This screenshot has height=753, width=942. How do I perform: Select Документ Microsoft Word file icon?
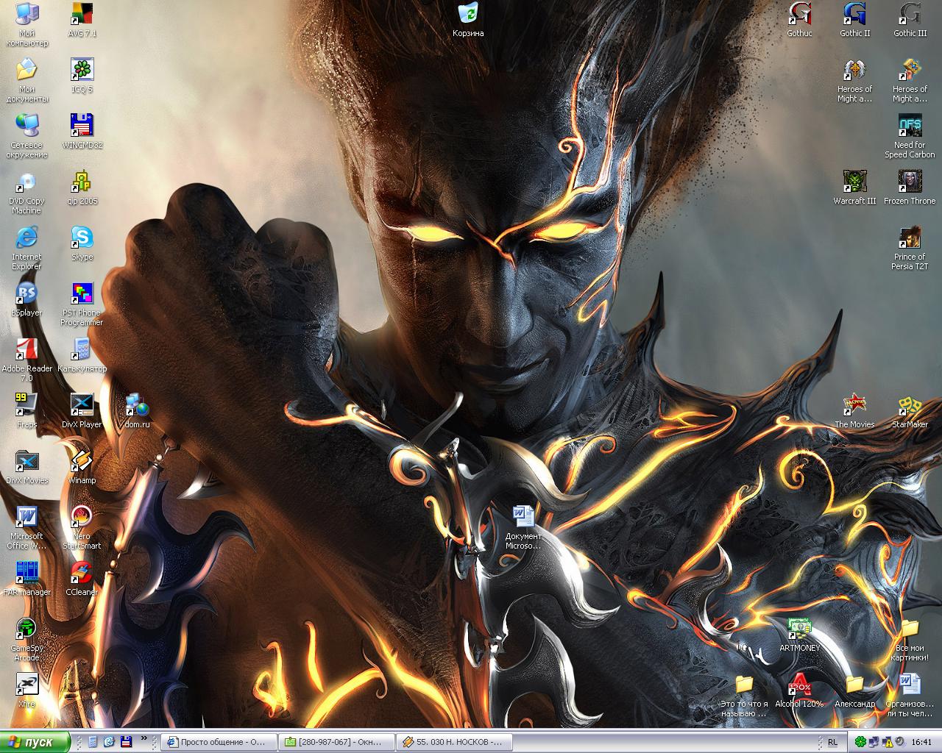523,527
